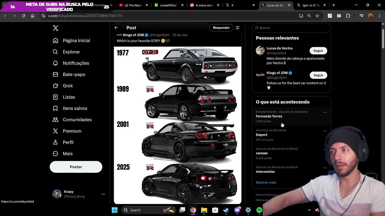
Task: Bookmark this page with the star
Action: tap(317, 16)
